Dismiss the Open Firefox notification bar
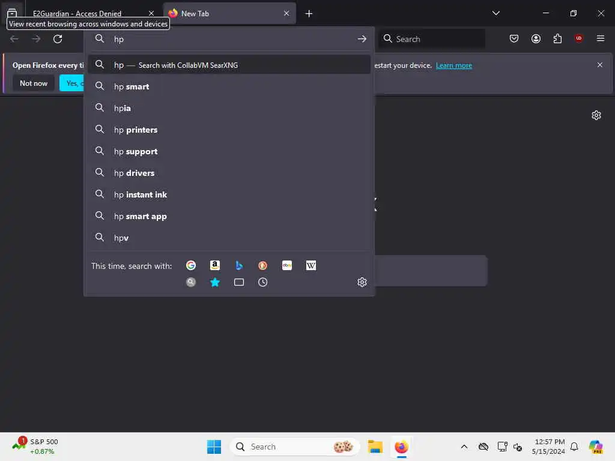 [600, 65]
